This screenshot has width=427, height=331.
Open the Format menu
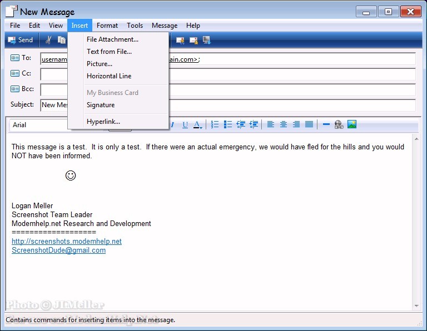point(107,26)
